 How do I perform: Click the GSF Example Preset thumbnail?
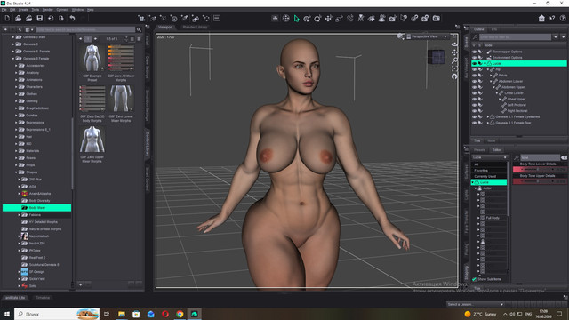pos(92,59)
